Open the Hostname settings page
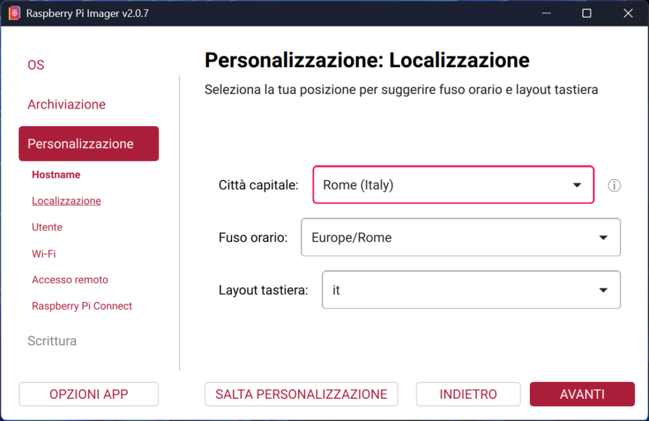This screenshot has height=421, width=649. point(56,174)
